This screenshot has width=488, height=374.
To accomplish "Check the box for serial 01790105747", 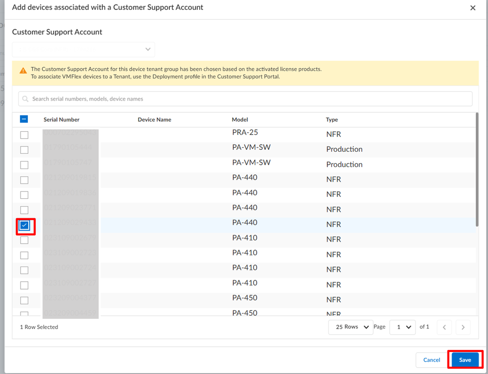I will pyautogui.click(x=24, y=165).
